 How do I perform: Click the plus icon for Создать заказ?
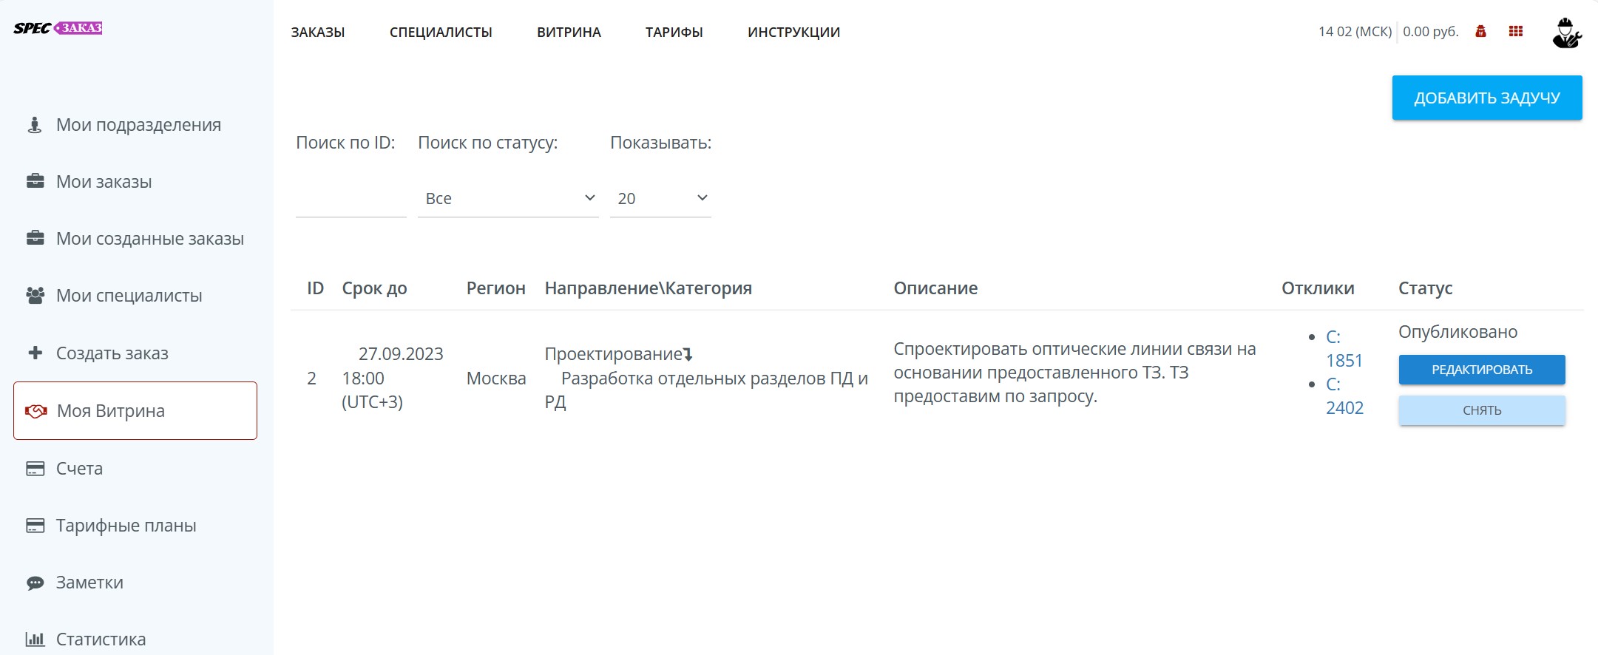pyautogui.click(x=35, y=353)
